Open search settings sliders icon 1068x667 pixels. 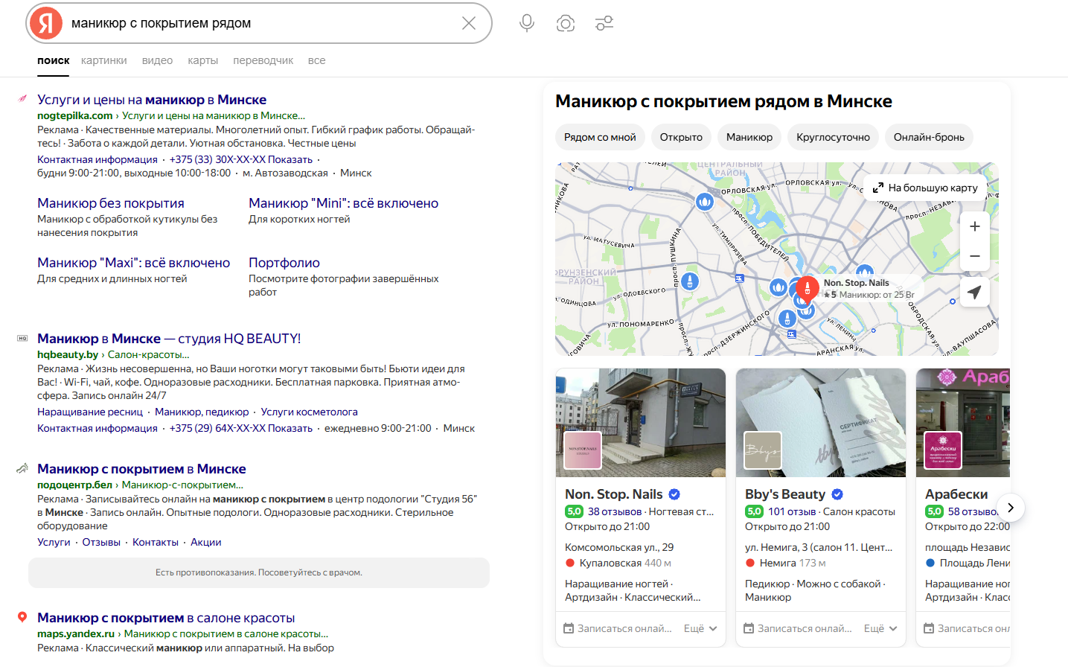604,23
